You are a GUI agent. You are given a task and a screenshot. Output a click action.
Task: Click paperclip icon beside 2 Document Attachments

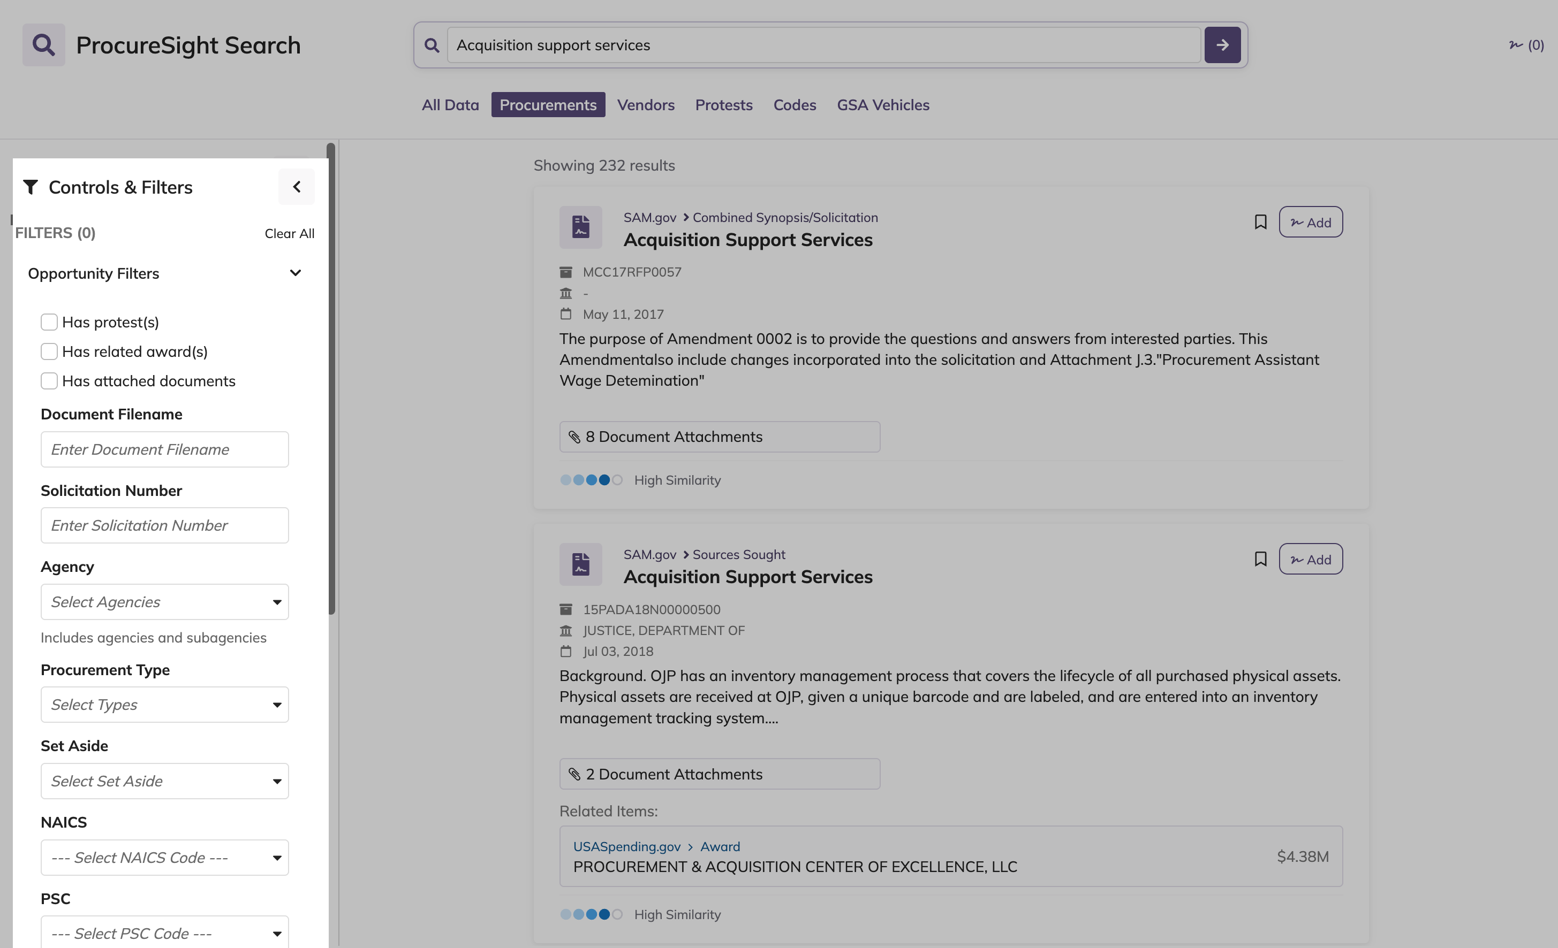point(574,774)
